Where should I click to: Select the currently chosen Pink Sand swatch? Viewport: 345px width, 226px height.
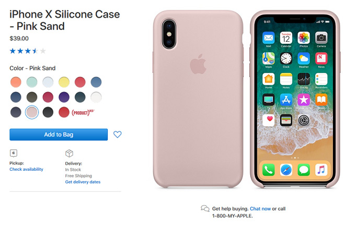click(x=32, y=112)
